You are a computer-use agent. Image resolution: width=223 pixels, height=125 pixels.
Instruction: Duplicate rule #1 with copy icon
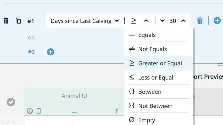click(x=18, y=21)
